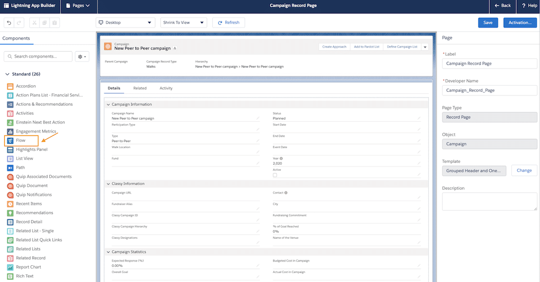Image resolution: width=540 pixels, height=282 pixels.
Task: Select the Recent Items icon
Action: click(x=10, y=204)
